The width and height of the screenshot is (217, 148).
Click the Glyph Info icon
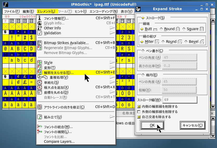coord(40,23)
